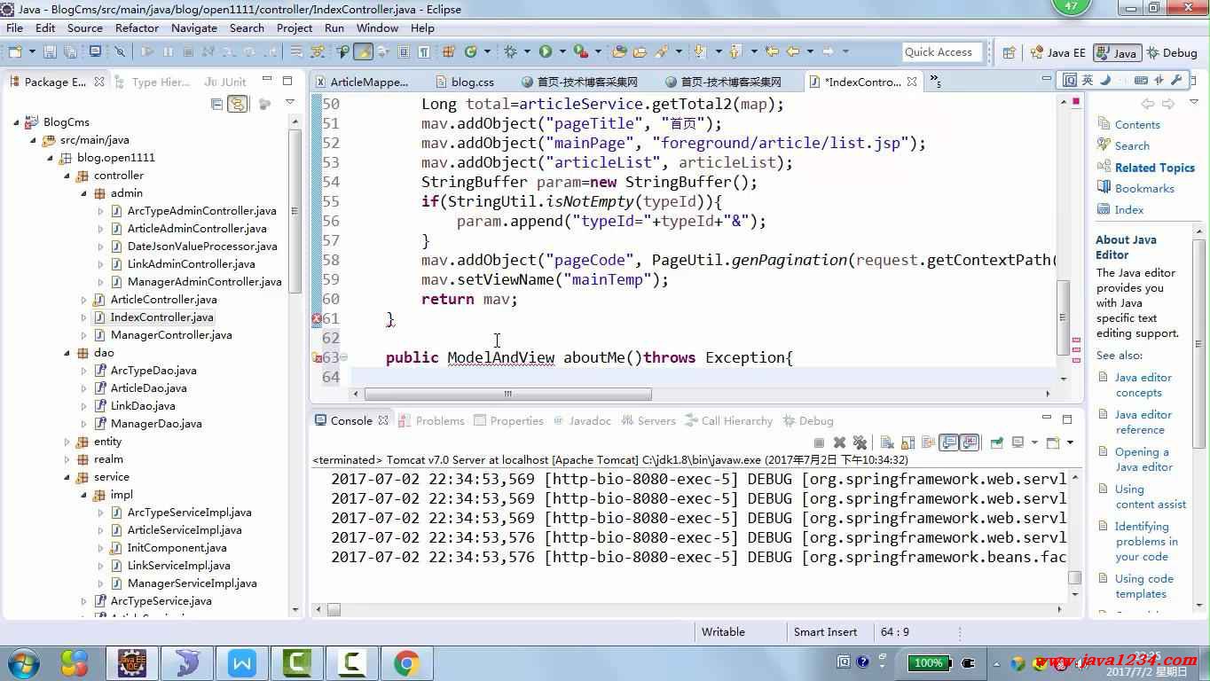Click Remove All Terminated Launches icon
This screenshot has height=681, width=1210.
click(860, 442)
